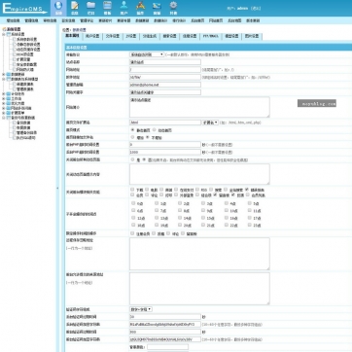Open the folder Columns icon in header
This screenshot has width=352, height=352.
[x=91, y=8]
